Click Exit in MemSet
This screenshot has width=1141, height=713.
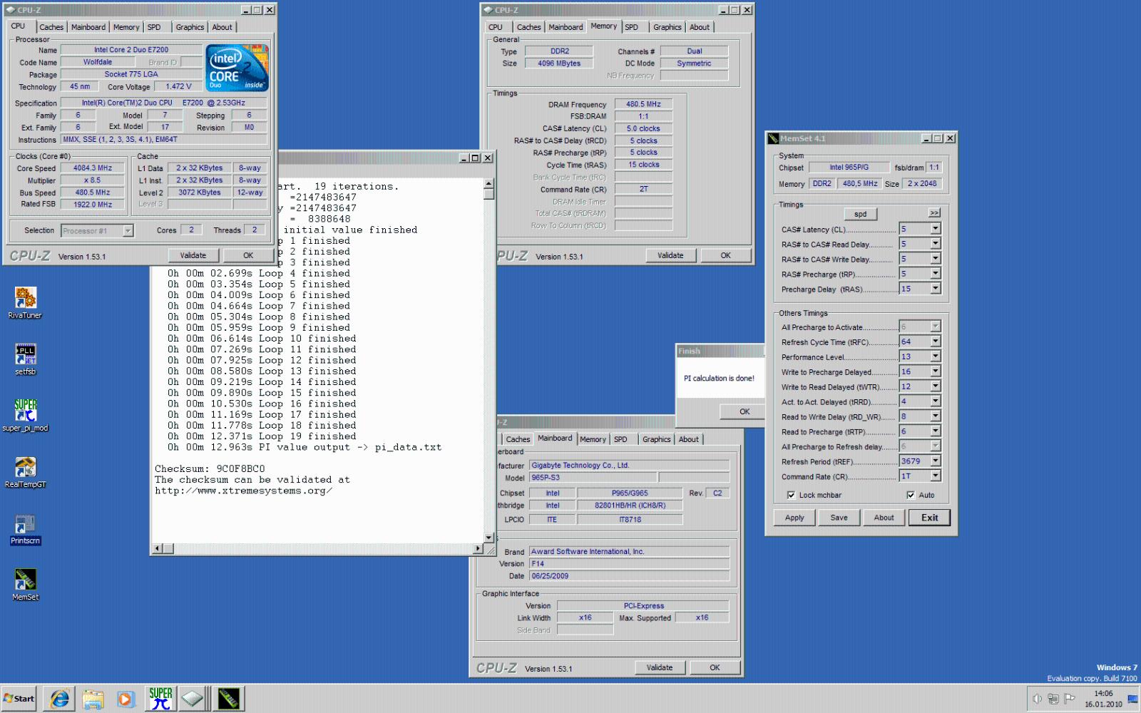(930, 518)
